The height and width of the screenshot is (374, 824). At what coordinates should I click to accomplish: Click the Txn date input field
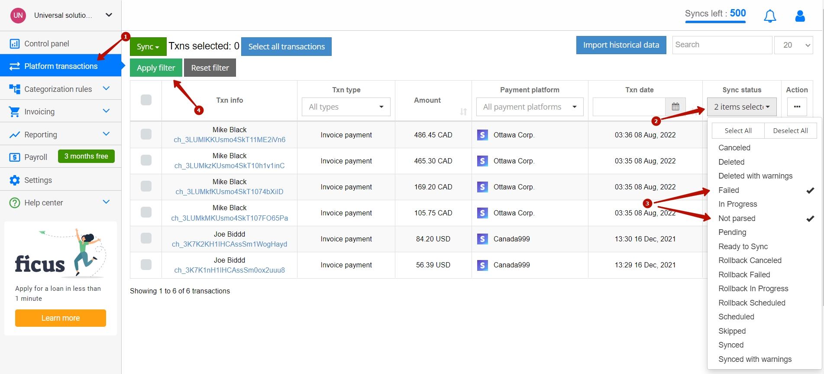[x=629, y=107]
